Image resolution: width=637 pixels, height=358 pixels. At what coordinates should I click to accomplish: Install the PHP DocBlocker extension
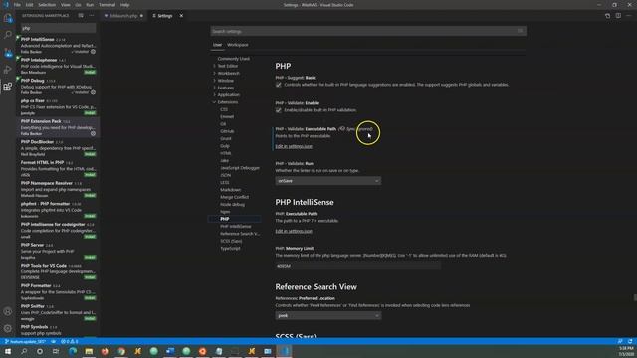[90, 154]
